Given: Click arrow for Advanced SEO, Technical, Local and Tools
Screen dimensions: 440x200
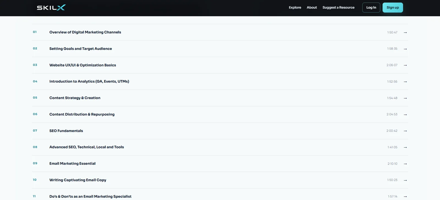Looking at the screenshot, I should point(405,147).
